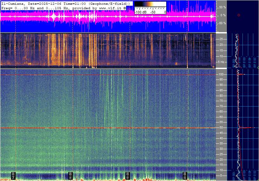Click the 0 % label on waveform amplitude axis

point(223,15)
